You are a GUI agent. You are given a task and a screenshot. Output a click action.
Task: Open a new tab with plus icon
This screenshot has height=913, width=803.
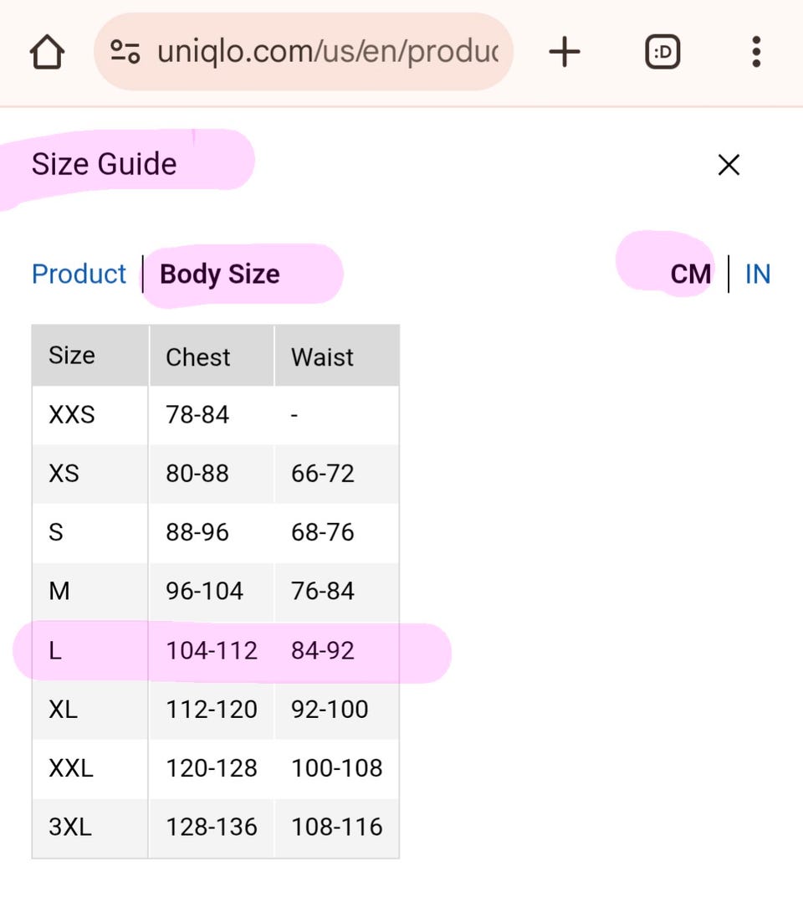[x=565, y=53]
